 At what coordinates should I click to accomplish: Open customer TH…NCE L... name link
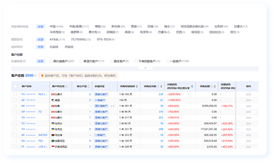pyautogui.click(x=34, y=94)
